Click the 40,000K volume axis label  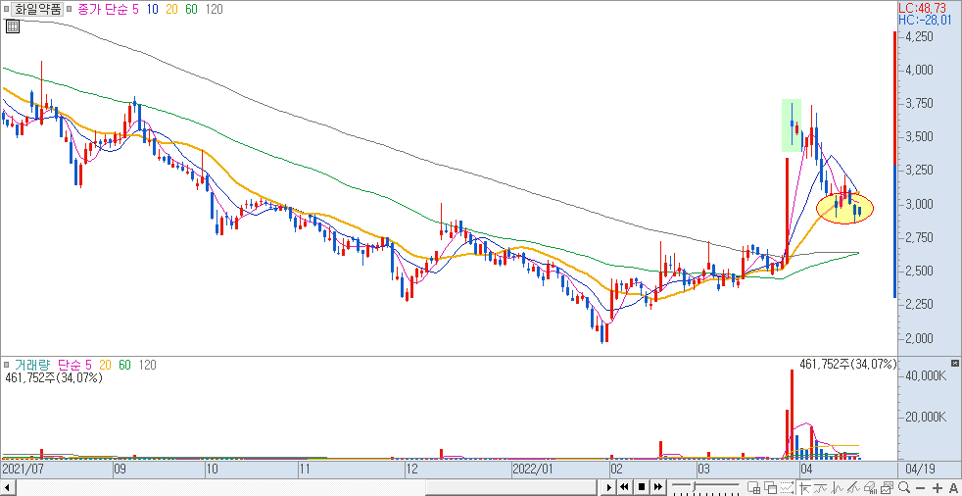[927, 375]
